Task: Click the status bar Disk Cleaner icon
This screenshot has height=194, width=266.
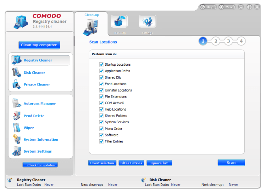Action: (x=143, y=180)
